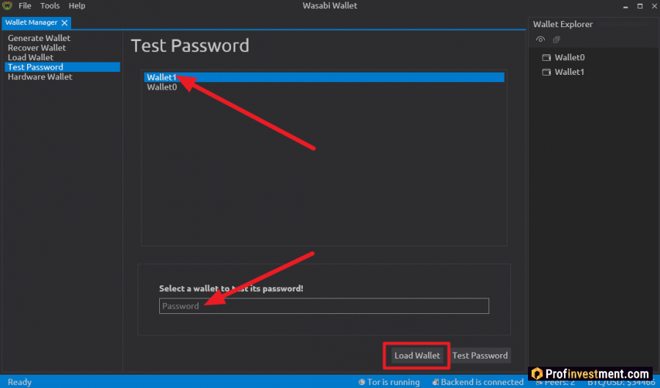
Task: Click the Password input field
Action: click(323, 306)
